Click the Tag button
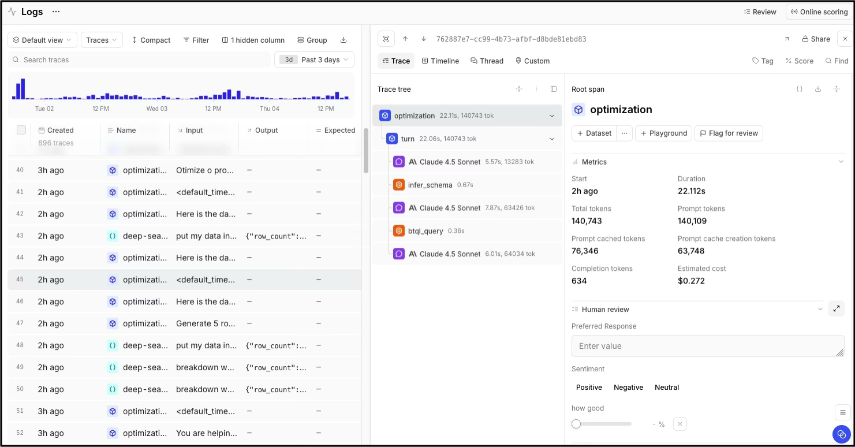Viewport: 855px width, 447px height. click(x=763, y=61)
